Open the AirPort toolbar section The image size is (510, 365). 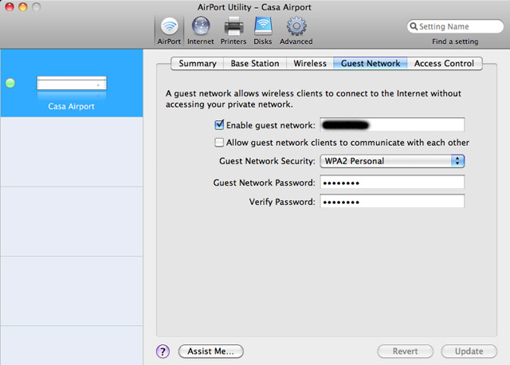tap(169, 31)
